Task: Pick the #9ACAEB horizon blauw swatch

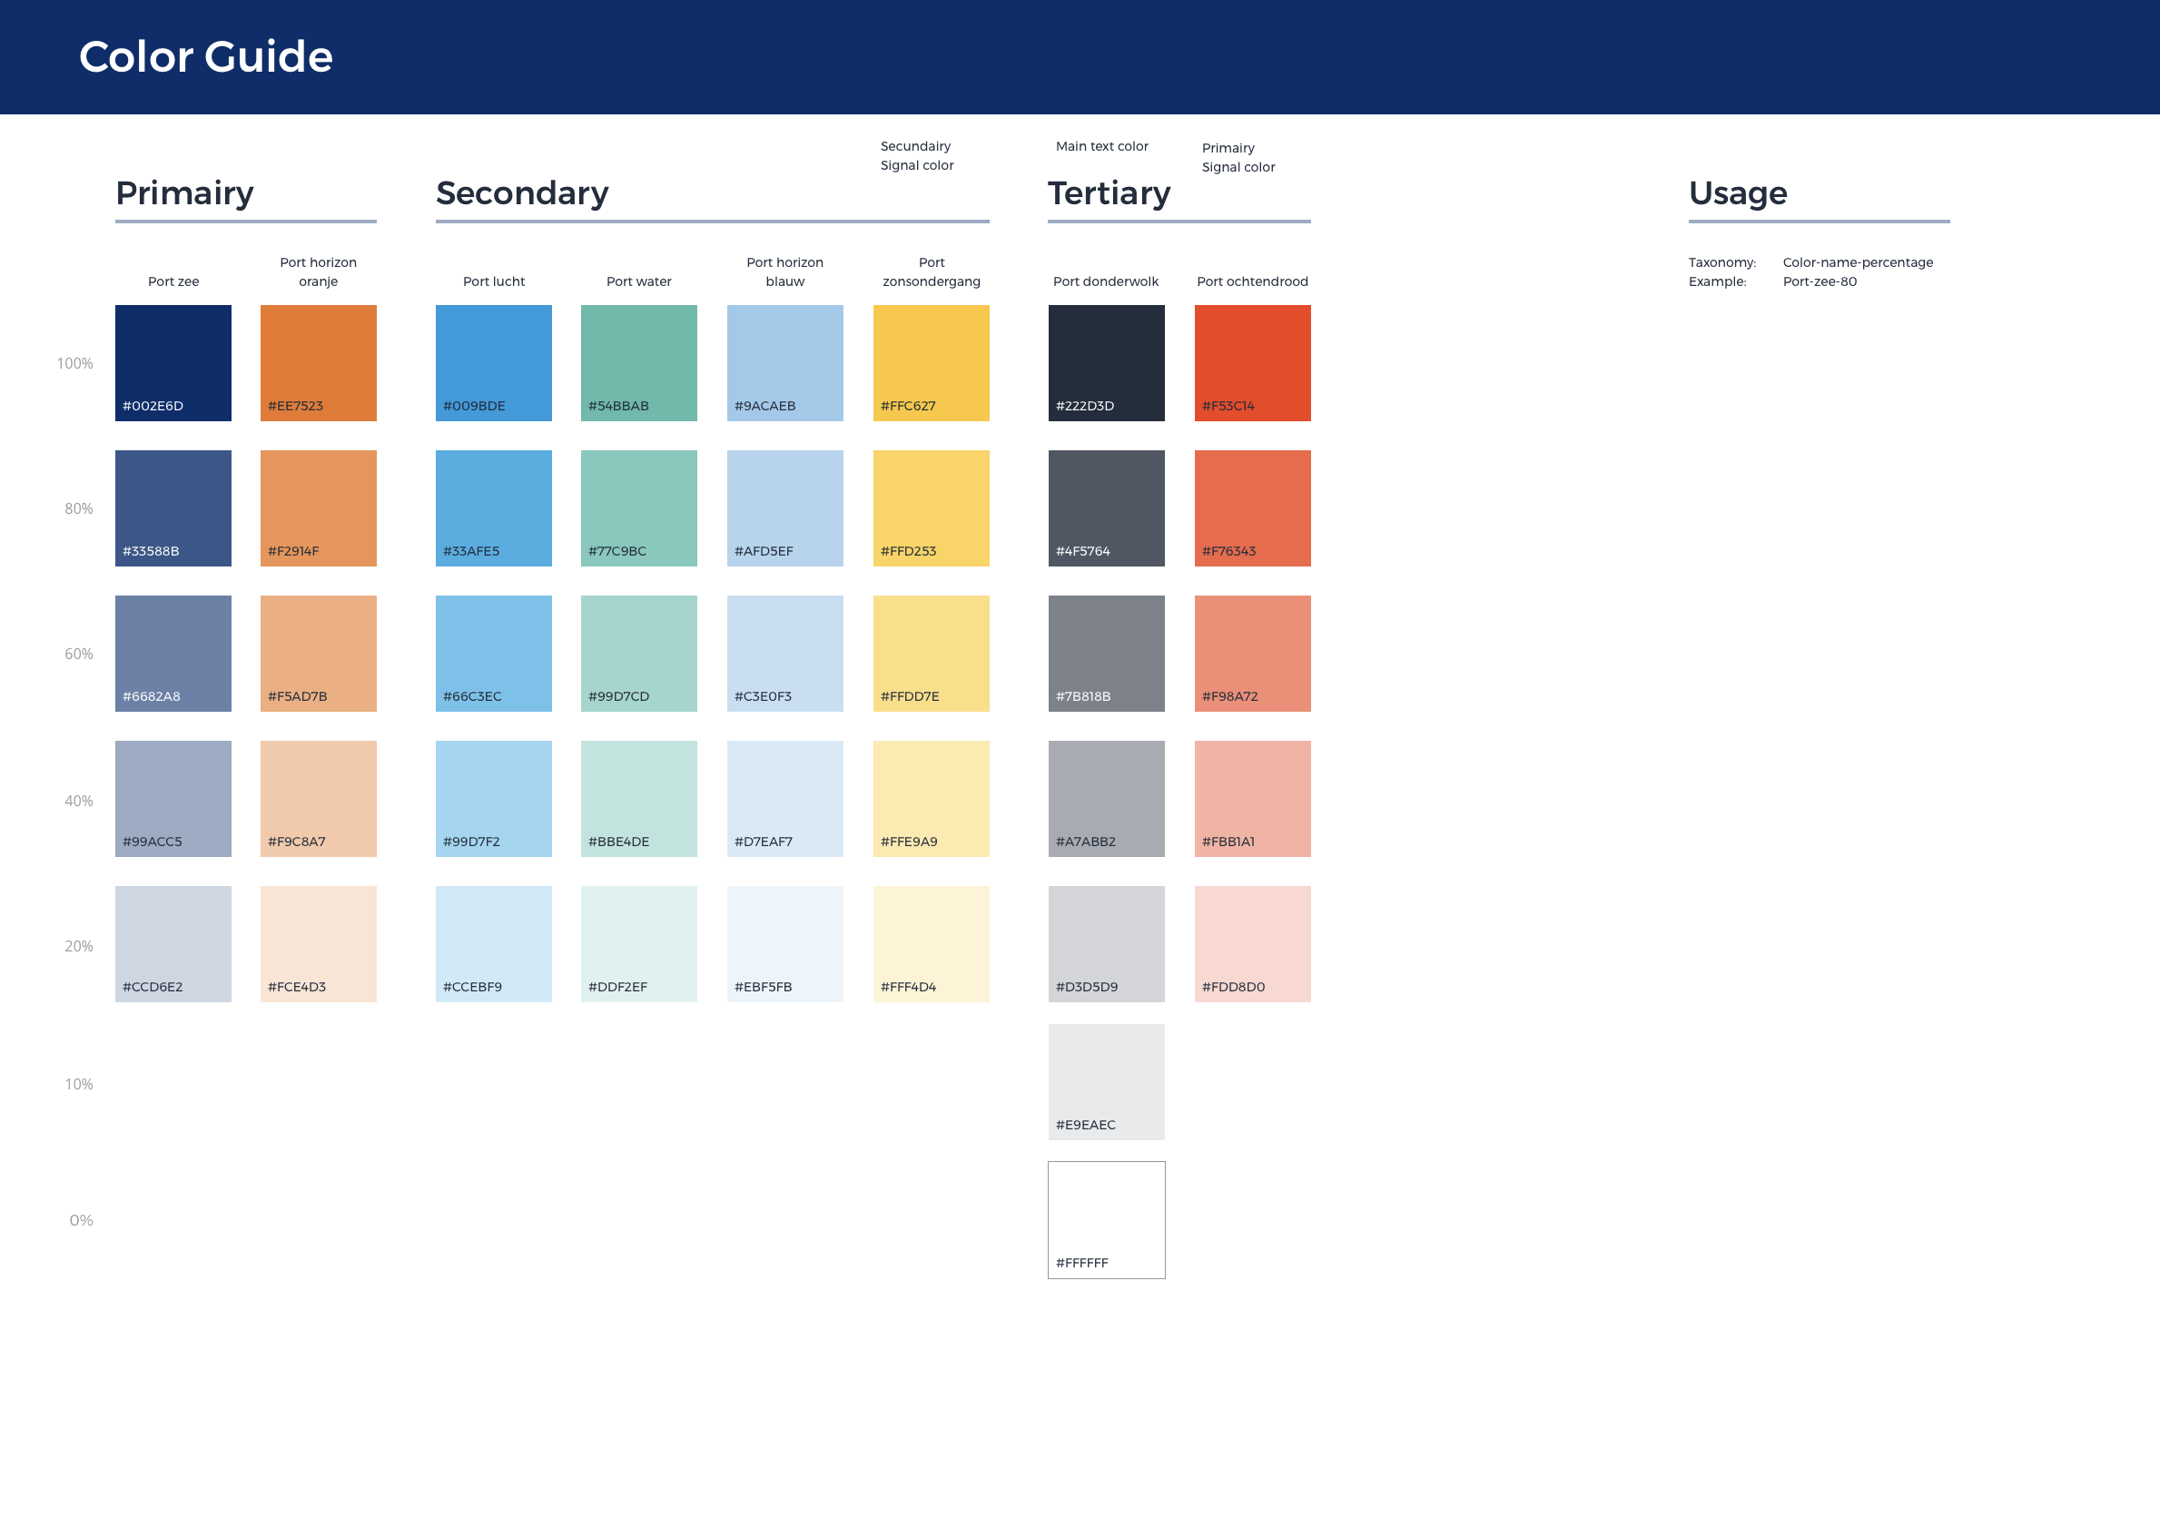Action: [x=784, y=362]
